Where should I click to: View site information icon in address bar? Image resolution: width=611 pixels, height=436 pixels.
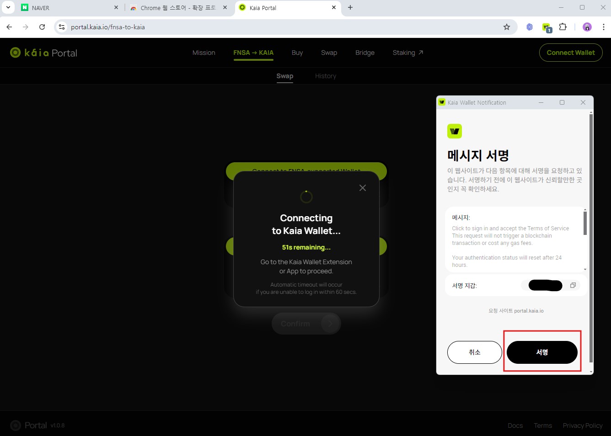[62, 27]
